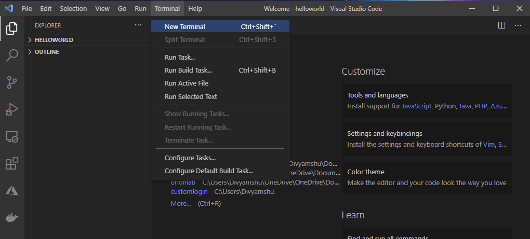The height and width of the screenshot is (239, 530).
Task: Split the editor right icon
Action: [501, 25]
